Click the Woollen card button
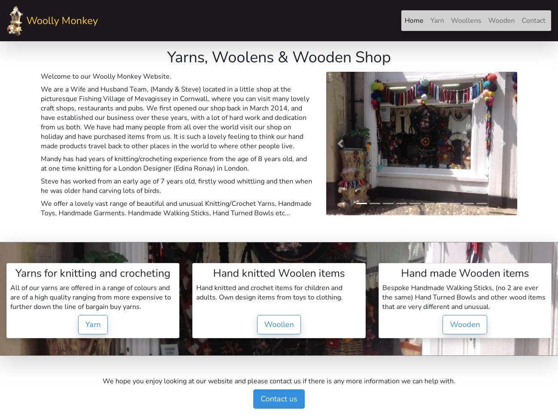558x419 pixels. 279,324
